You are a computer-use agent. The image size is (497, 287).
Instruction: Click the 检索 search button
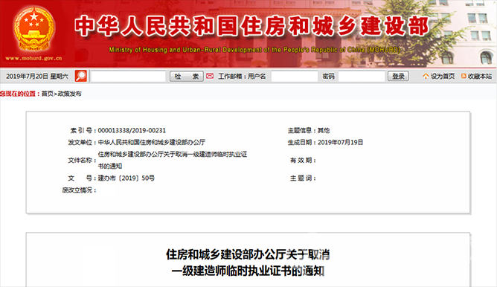187,77
